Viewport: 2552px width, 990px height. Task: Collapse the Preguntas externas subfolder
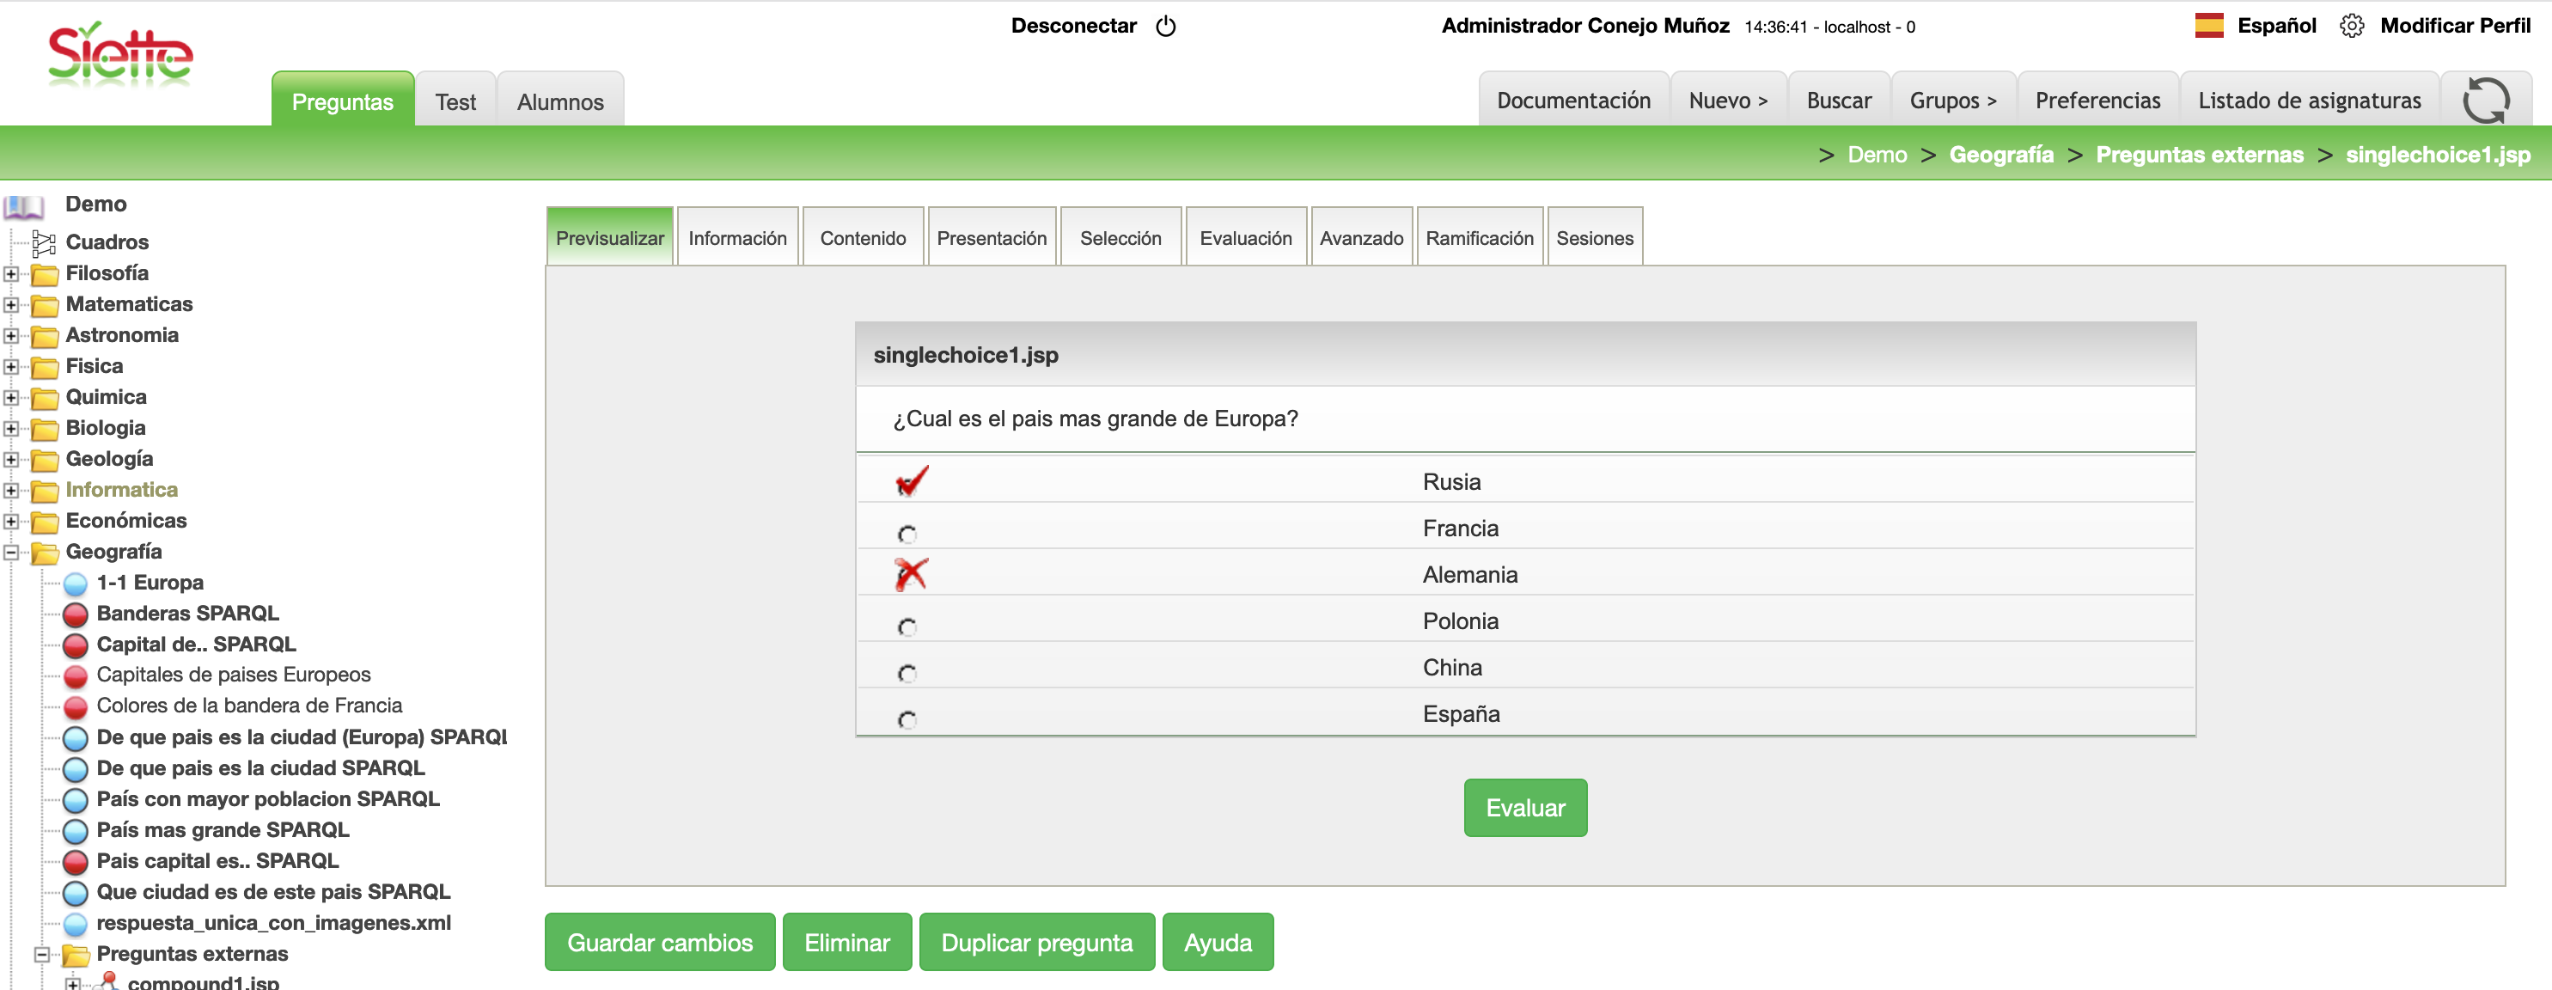pos(41,954)
